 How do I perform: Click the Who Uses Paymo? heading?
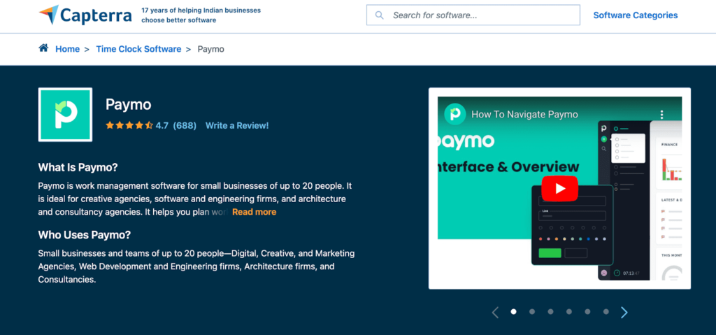tap(85, 236)
